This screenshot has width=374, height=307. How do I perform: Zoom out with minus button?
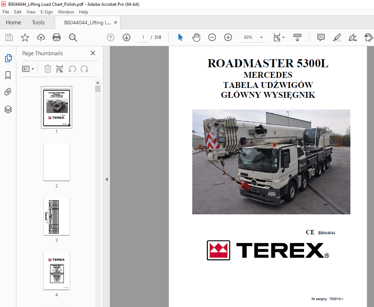[x=212, y=37]
